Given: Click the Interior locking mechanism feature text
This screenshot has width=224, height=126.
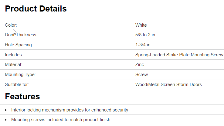Looking at the screenshot, I should coord(70,110).
